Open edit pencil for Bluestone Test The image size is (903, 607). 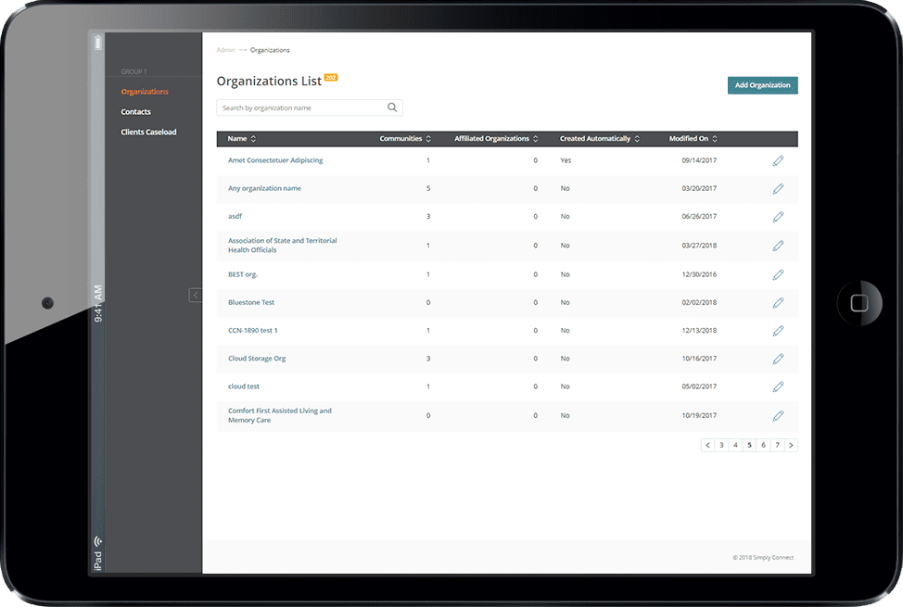[778, 302]
